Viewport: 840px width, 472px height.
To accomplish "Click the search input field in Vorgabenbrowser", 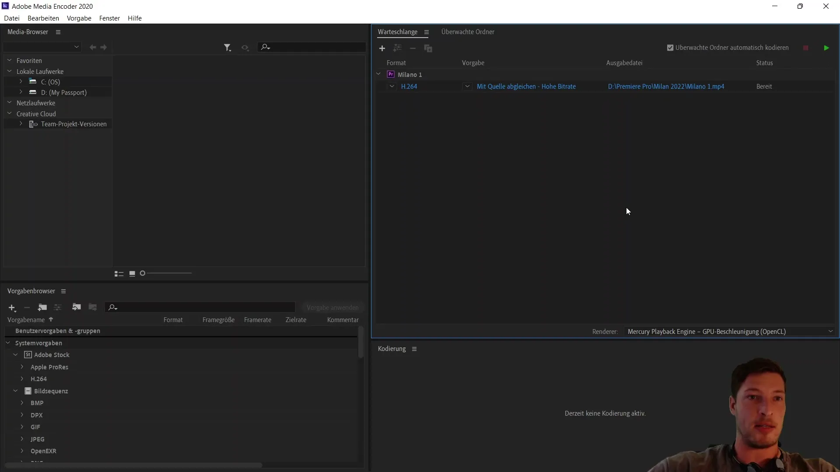I will point(202,307).
